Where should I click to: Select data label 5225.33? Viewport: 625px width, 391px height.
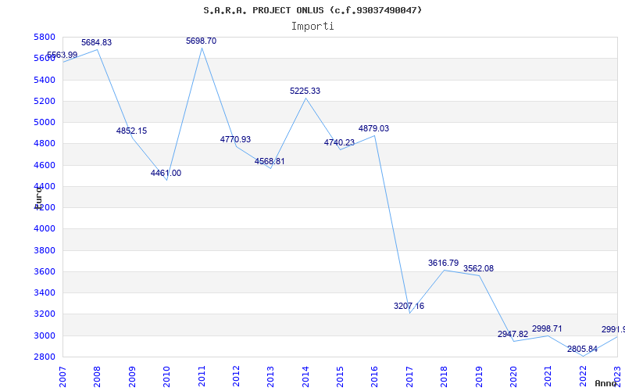(x=305, y=91)
